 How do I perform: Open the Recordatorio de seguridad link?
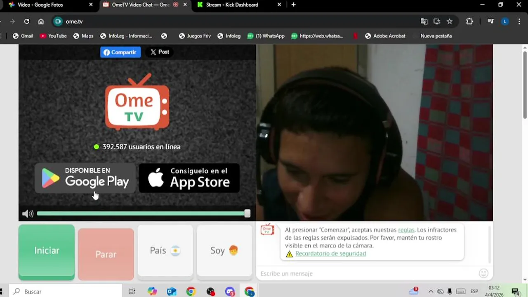pyautogui.click(x=330, y=254)
